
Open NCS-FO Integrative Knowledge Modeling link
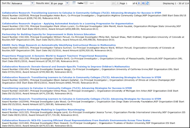click(43, 110)
